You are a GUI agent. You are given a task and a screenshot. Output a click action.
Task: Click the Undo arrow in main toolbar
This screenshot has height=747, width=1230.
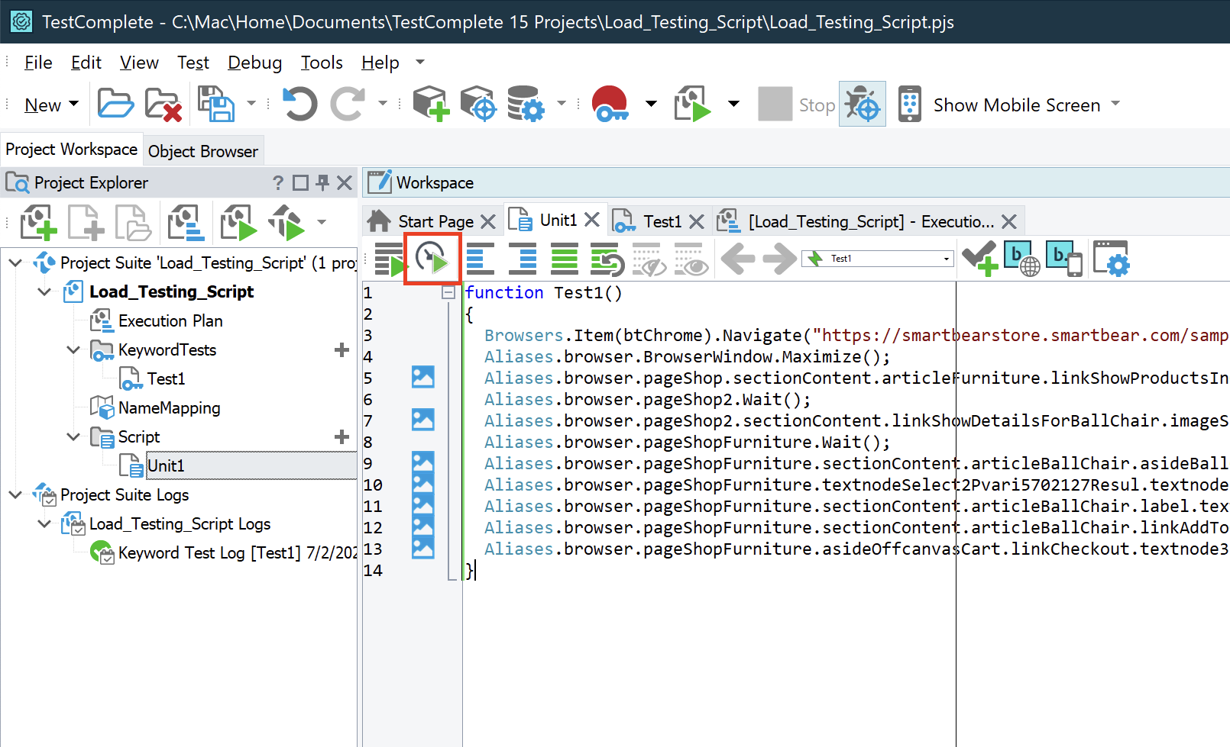pos(299,104)
